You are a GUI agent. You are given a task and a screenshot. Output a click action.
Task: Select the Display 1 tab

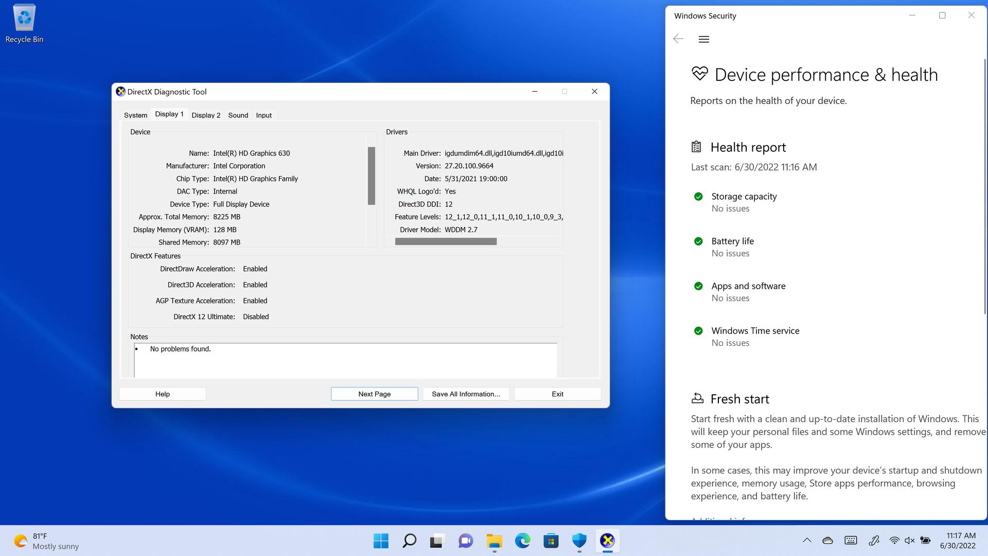click(169, 114)
